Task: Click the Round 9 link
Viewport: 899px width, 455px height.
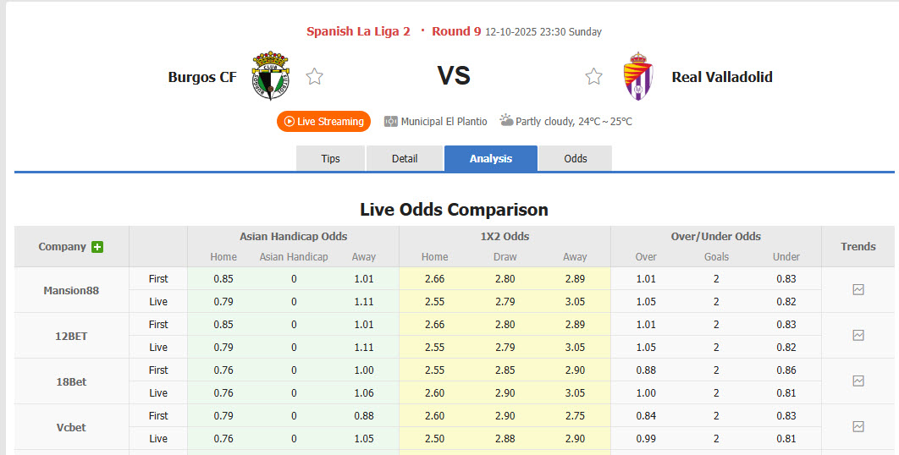Action: point(456,31)
